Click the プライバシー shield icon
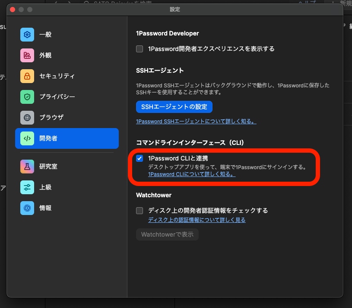The width and height of the screenshot is (352, 308). click(27, 97)
